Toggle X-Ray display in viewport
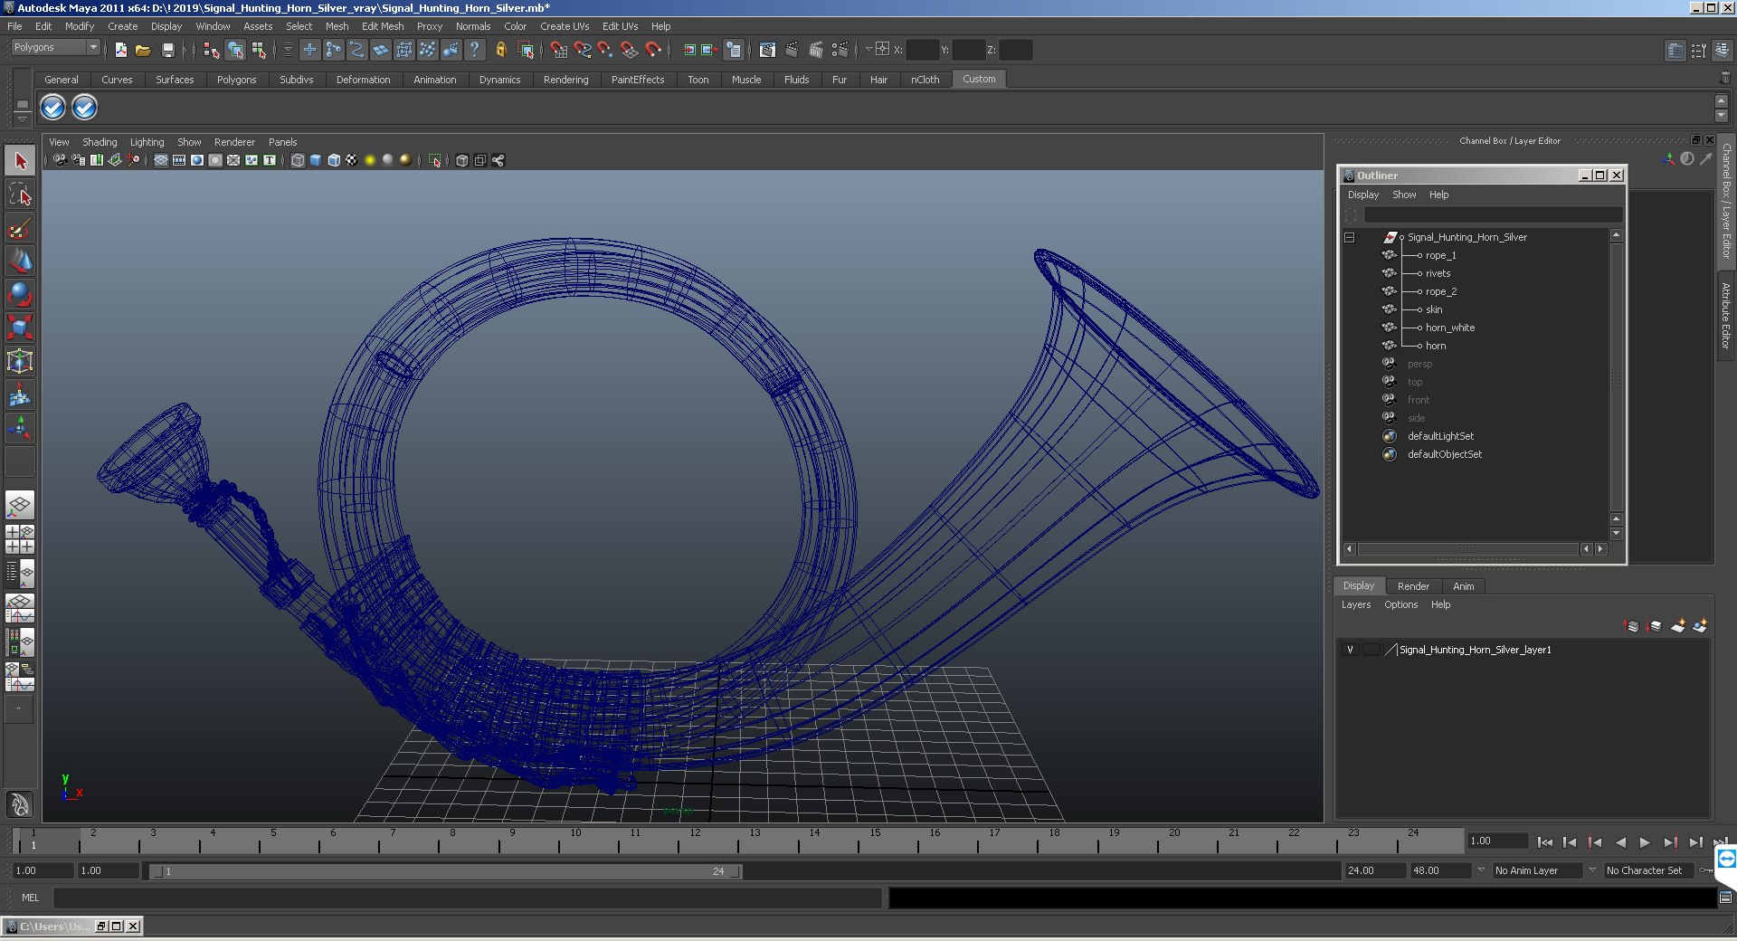1737x941 pixels. click(462, 160)
